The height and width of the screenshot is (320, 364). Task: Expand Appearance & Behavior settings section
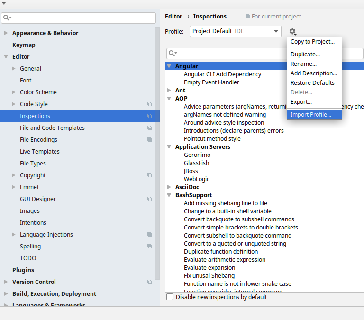[6, 33]
